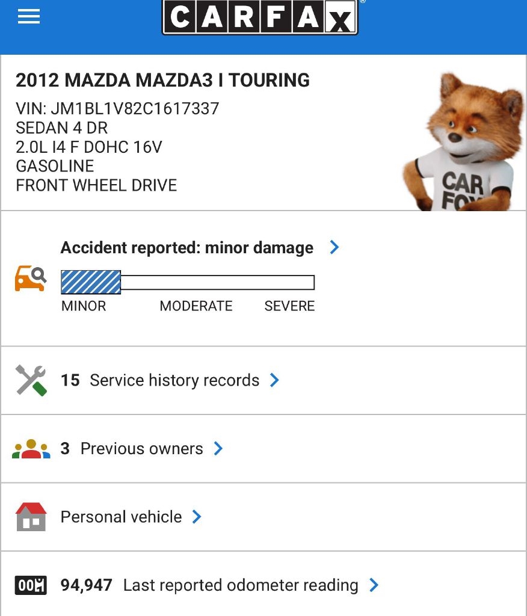Click the red-roof house icon

31,517
